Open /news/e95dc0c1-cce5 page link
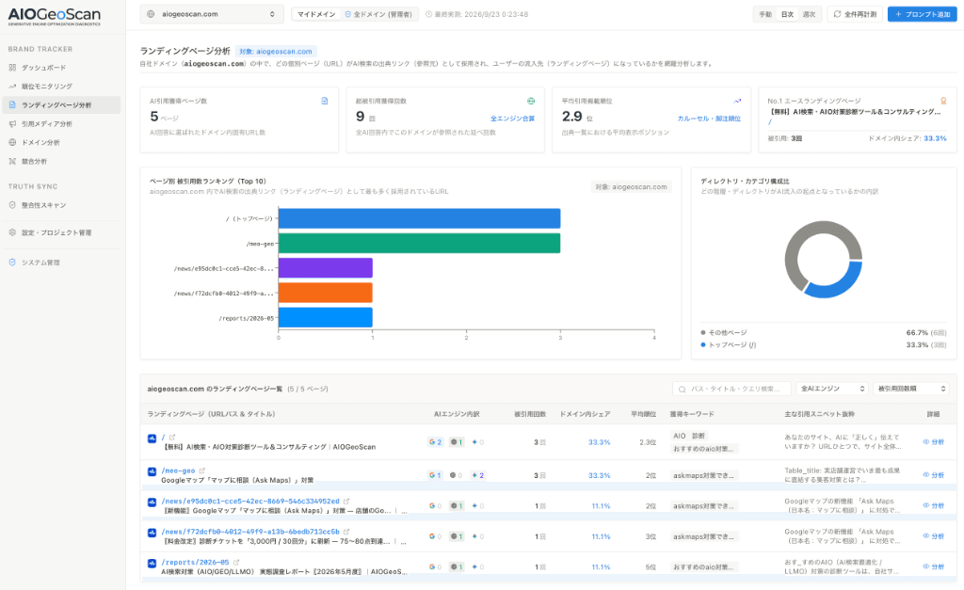 pos(250,502)
